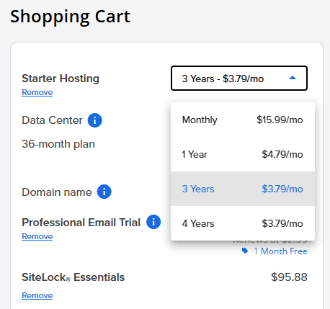Click the SiteLock Essentials title
The height and width of the screenshot is (309, 330).
73,277
